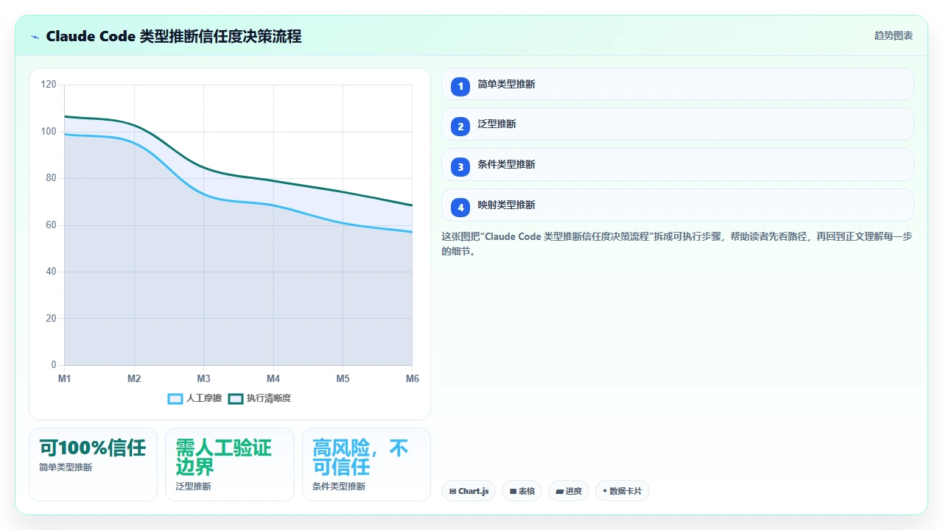Image resolution: width=943 pixels, height=530 pixels.
Task: Click the 表格 tag chip
Action: 522,491
